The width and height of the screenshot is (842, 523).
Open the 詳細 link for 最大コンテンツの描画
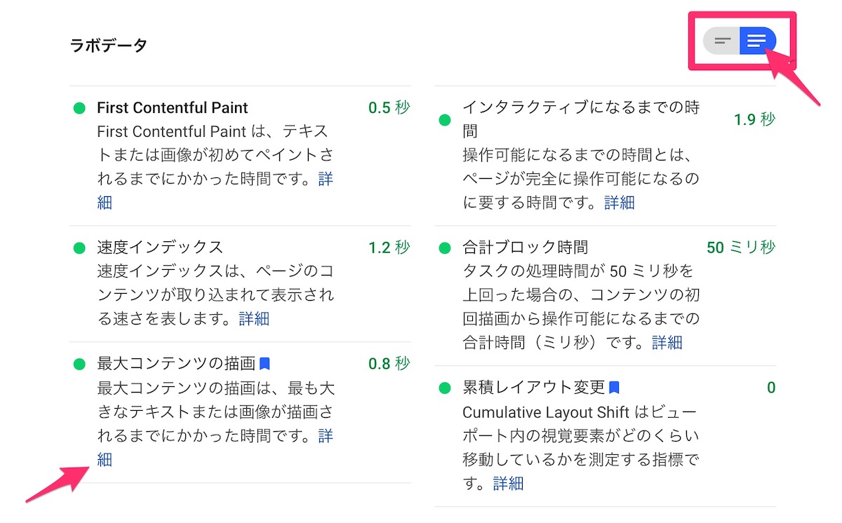(104, 459)
